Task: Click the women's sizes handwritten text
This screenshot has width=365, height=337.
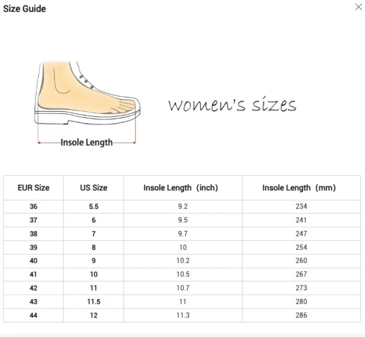Action: click(x=232, y=104)
